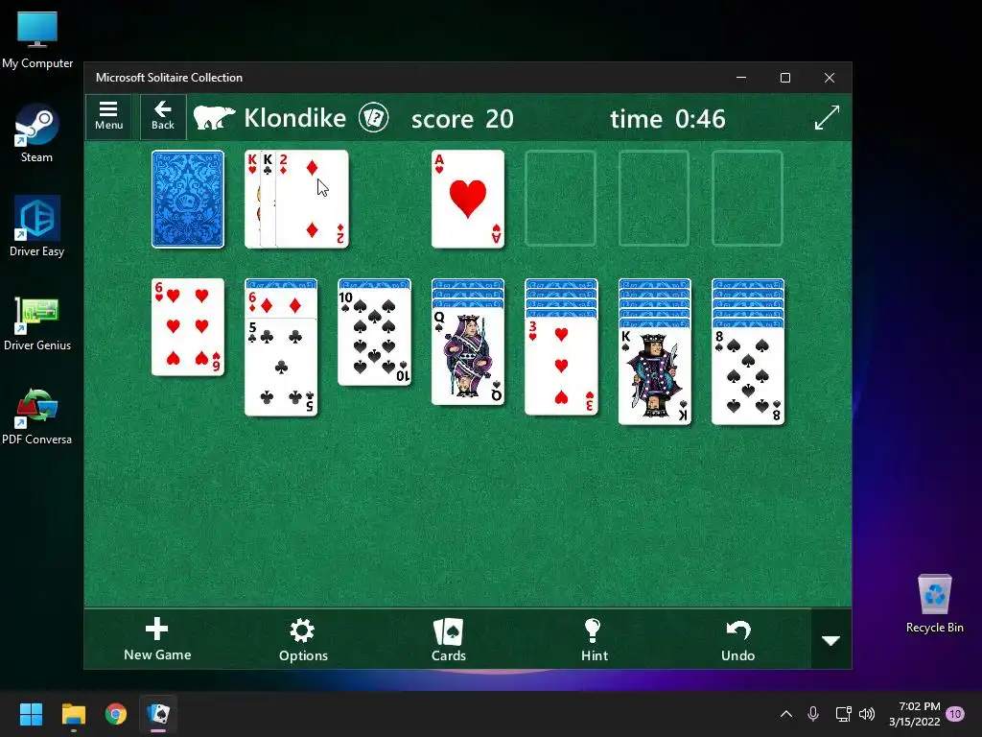Open the Menu hamburger button
The image size is (982, 737).
[x=108, y=116]
